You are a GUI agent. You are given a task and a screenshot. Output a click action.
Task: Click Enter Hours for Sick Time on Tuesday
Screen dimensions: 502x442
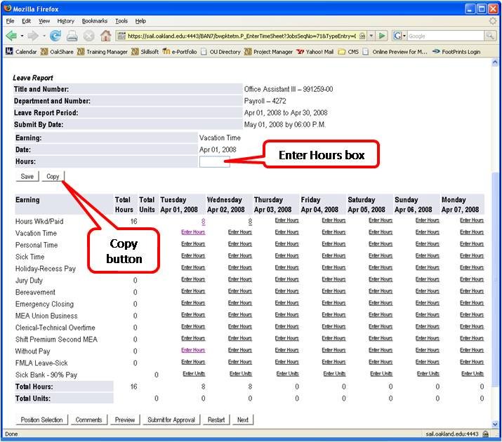pos(193,255)
